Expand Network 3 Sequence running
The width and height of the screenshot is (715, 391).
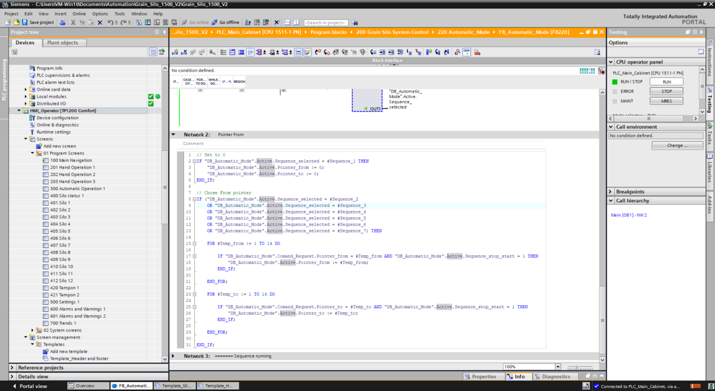tap(173, 356)
